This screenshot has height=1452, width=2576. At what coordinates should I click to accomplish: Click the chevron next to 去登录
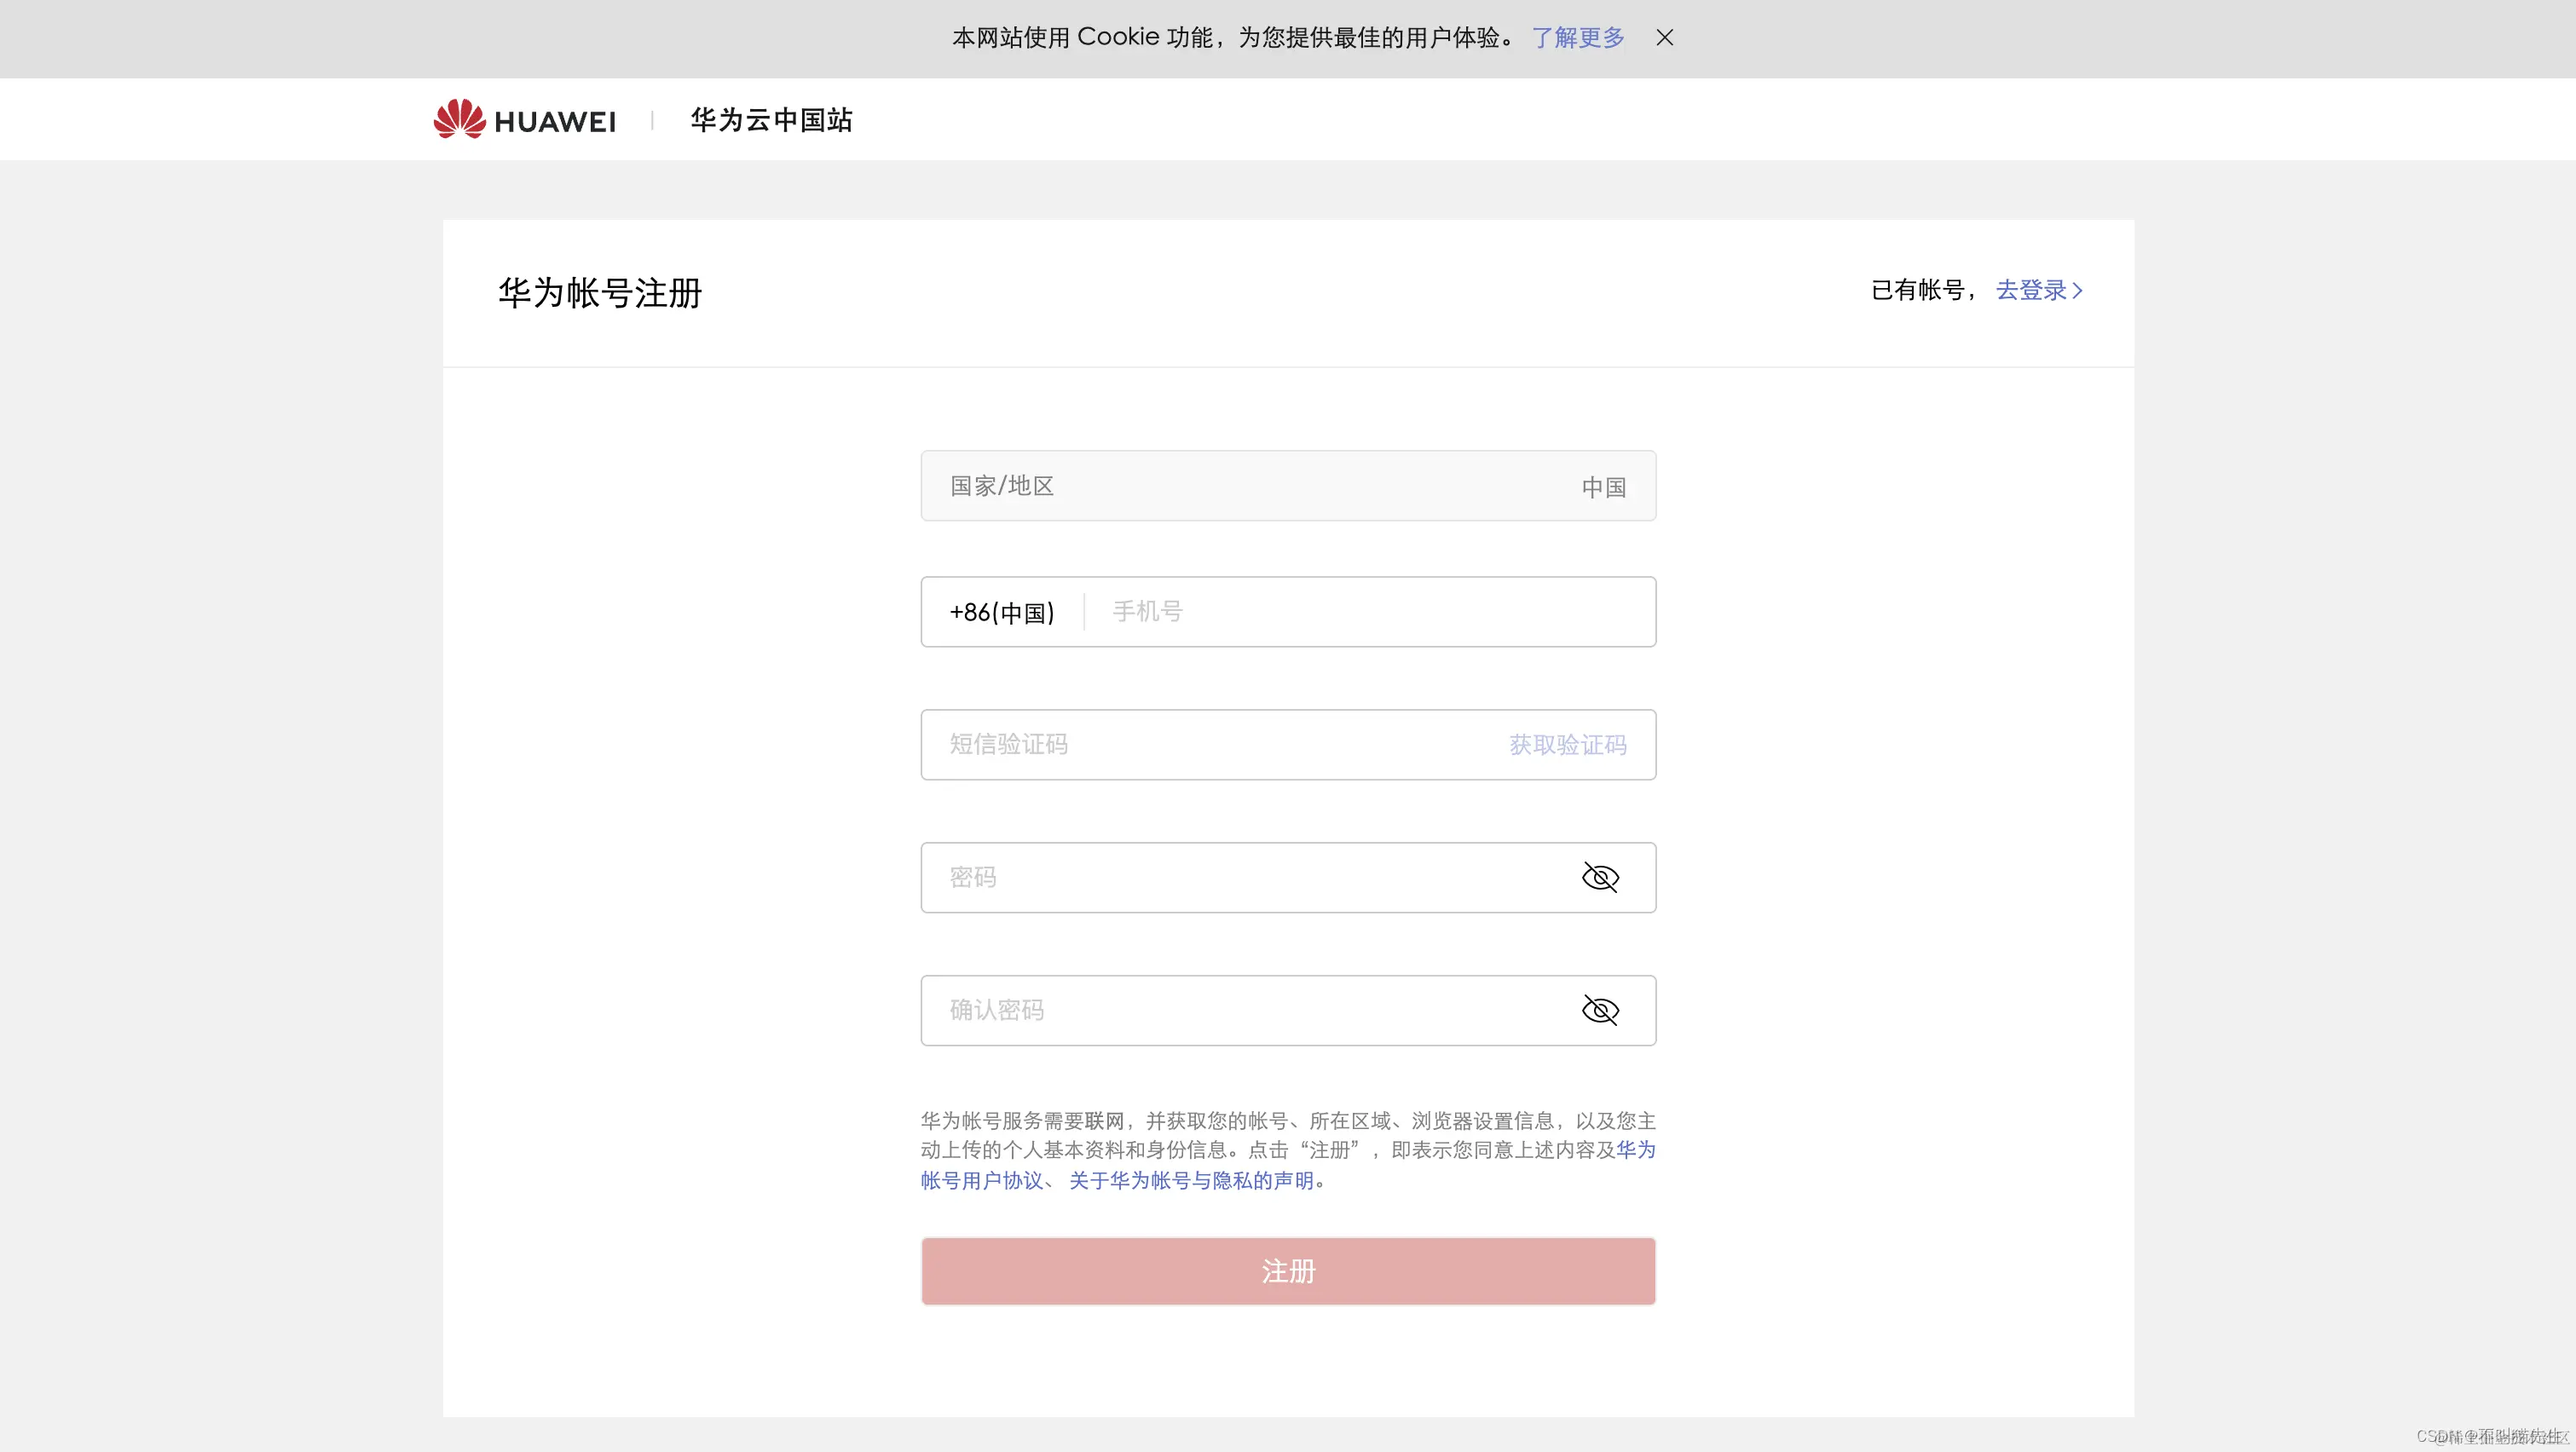[2078, 290]
